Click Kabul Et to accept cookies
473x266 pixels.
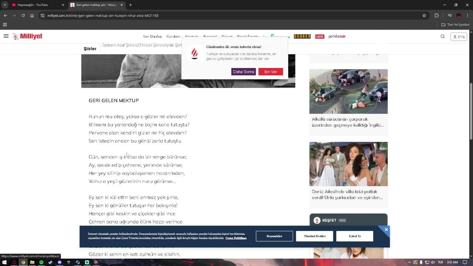pyautogui.click(x=355, y=236)
